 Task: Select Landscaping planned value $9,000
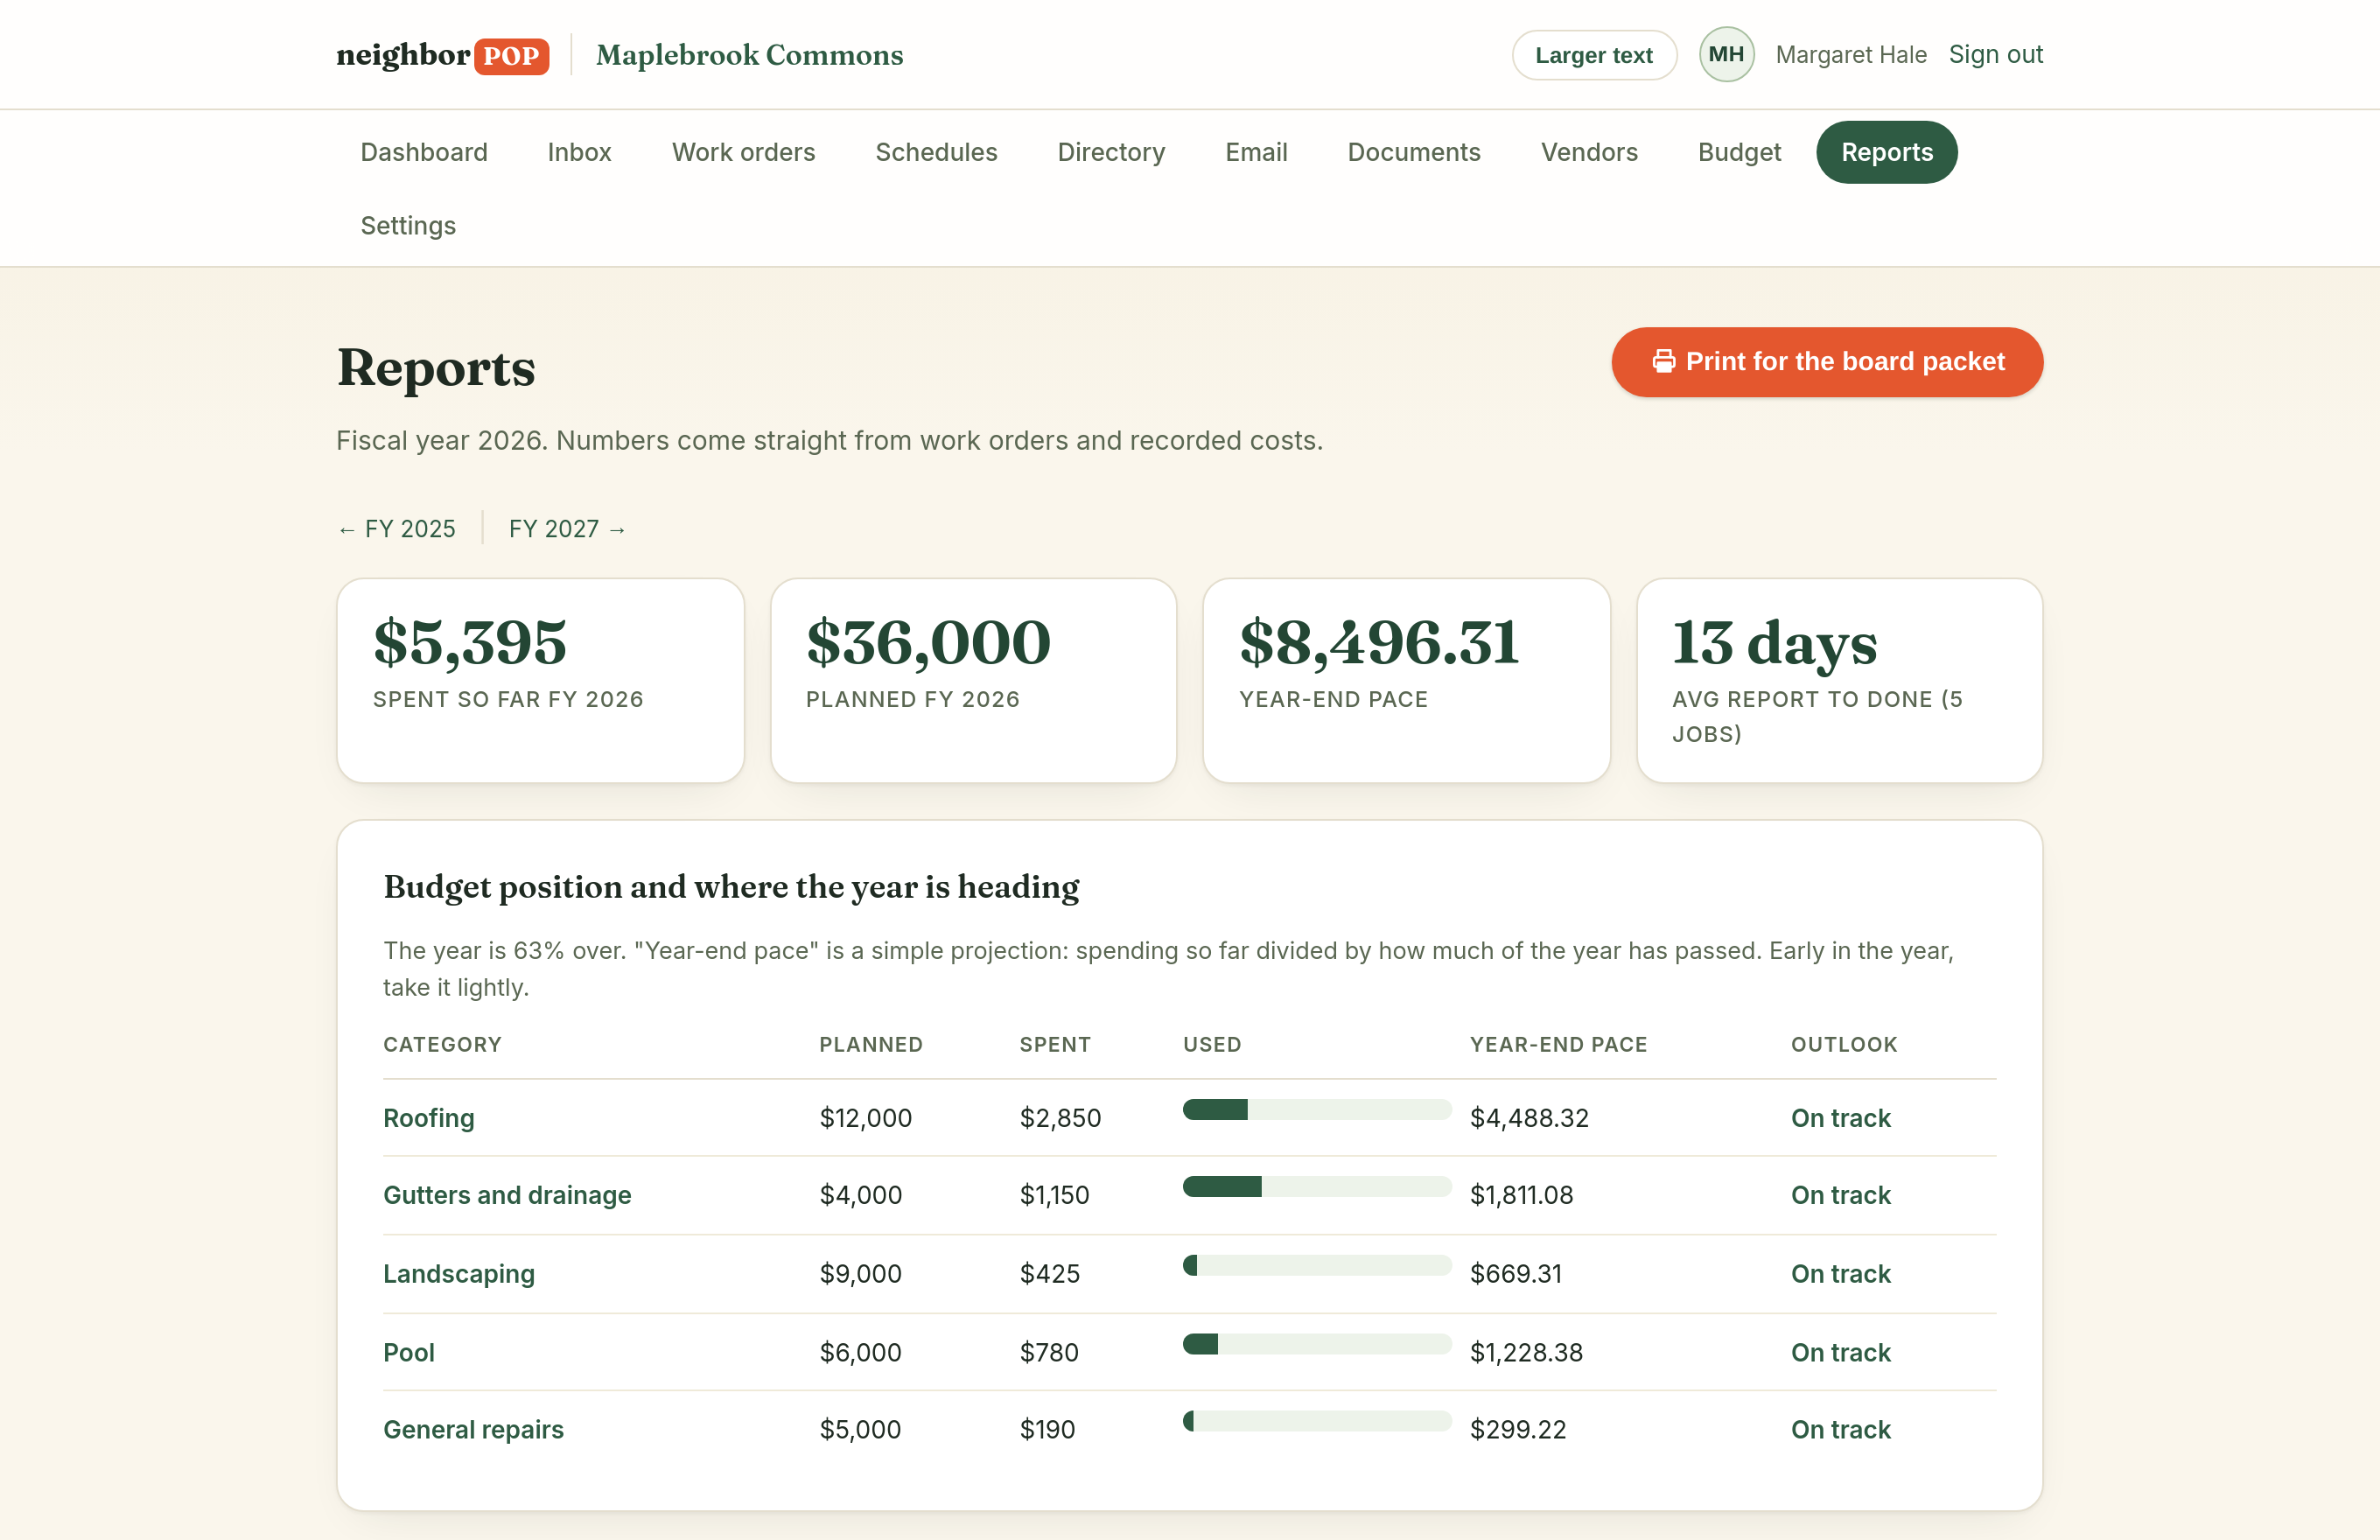860,1274
